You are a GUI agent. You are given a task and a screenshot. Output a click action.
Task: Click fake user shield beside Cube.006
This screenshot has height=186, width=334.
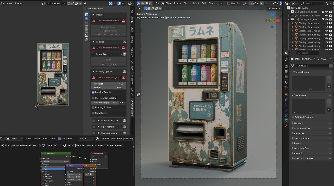pyautogui.click(x=331, y=66)
